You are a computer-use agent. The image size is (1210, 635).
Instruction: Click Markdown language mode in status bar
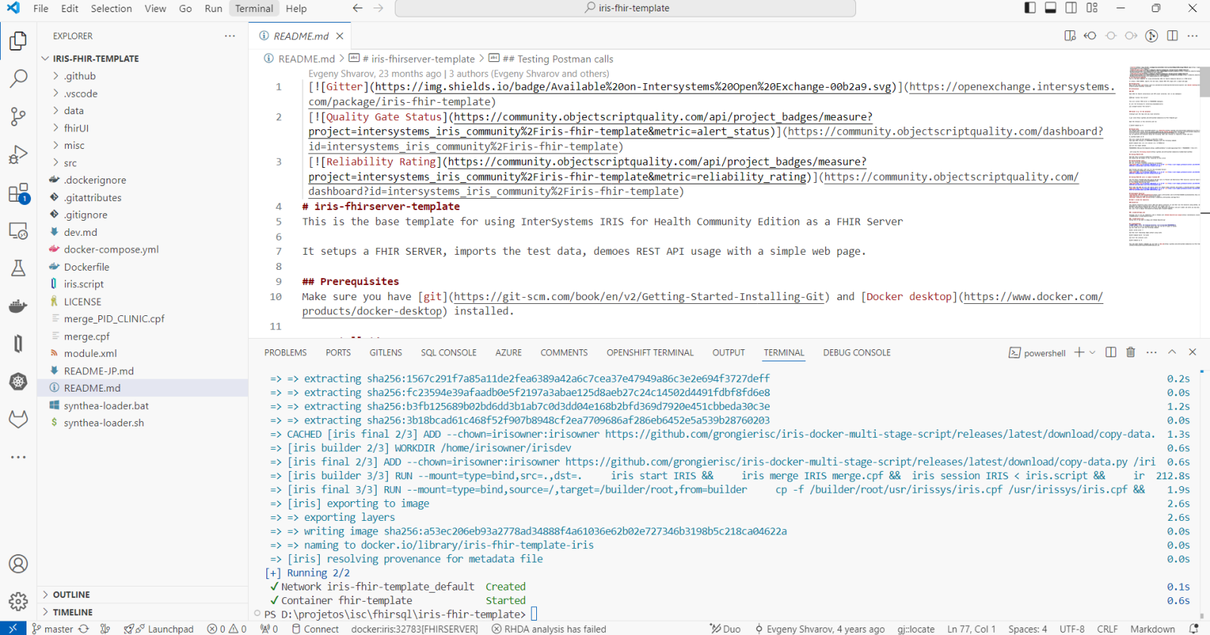pyautogui.click(x=1152, y=629)
